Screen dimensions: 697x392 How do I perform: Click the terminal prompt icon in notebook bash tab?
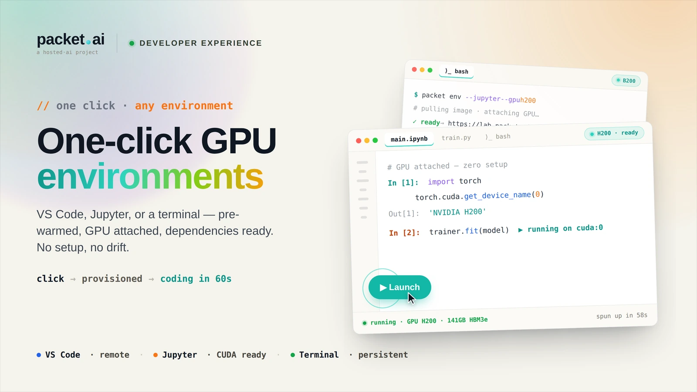coord(489,137)
